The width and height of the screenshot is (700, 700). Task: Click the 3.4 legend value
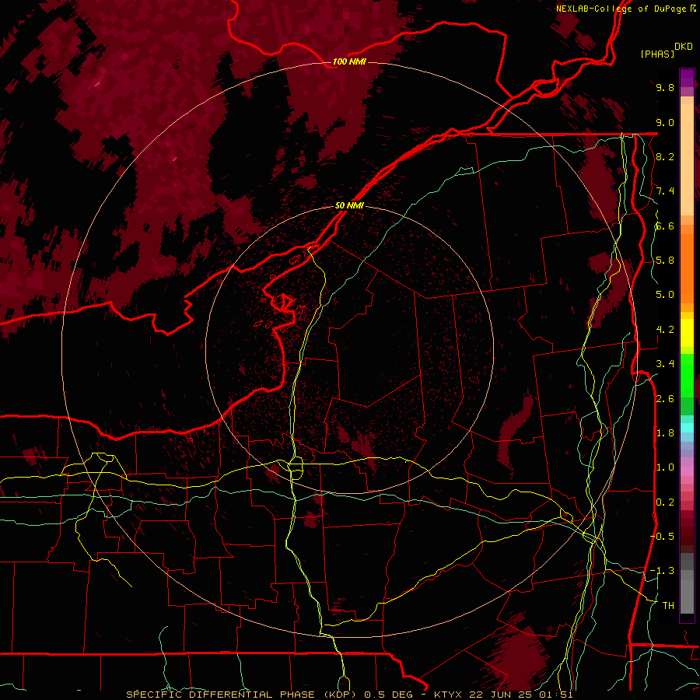coord(665,364)
